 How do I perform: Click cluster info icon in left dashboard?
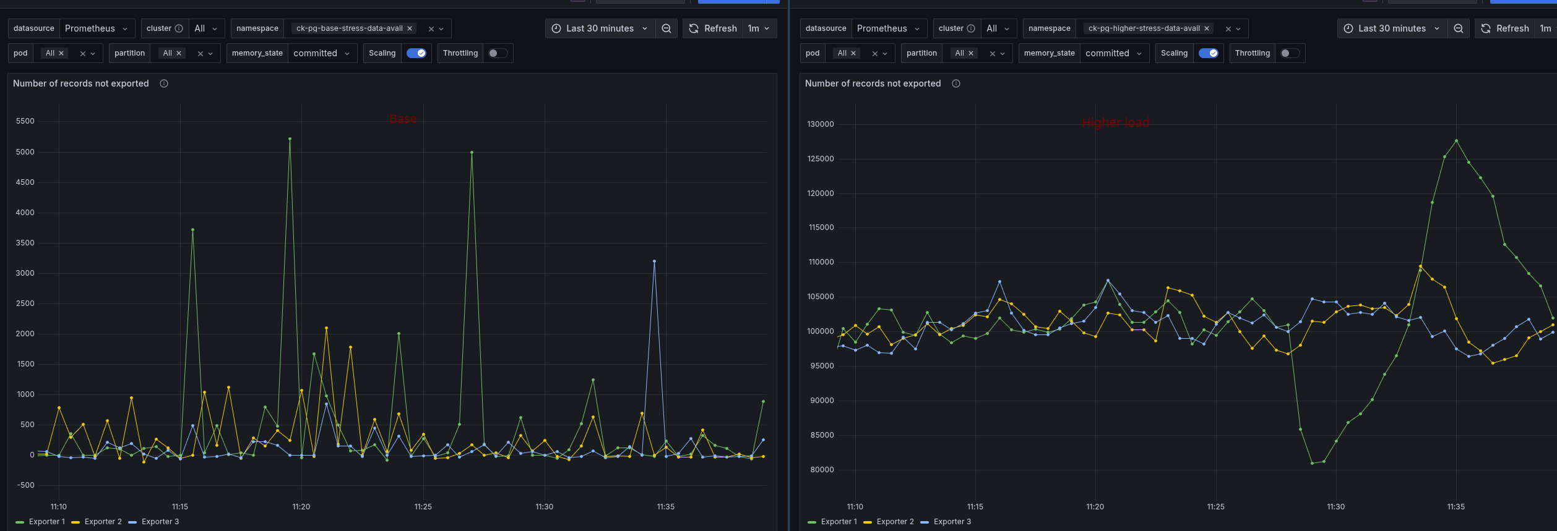(x=179, y=28)
